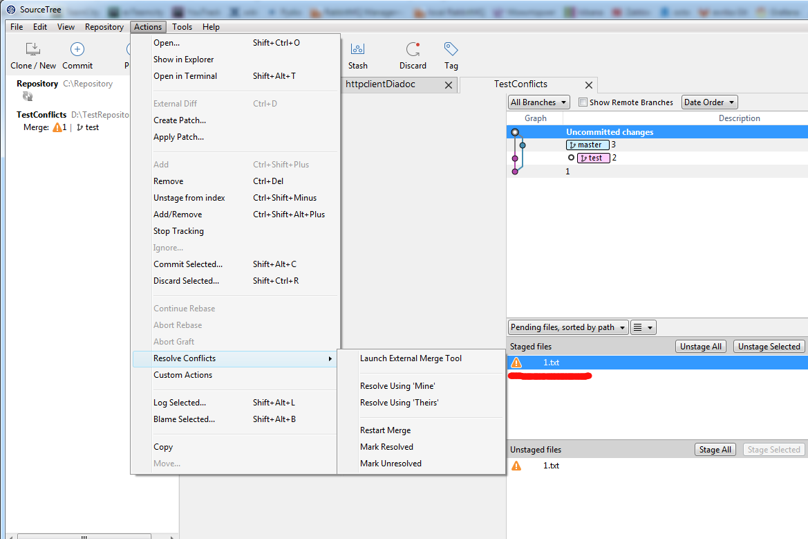Image resolution: width=808 pixels, height=539 pixels.
Task: Click the Stash toolbar icon
Action: 357,50
